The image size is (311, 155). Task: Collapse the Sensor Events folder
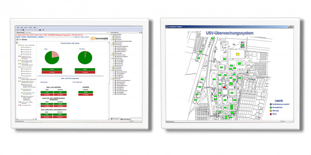pos(111,58)
